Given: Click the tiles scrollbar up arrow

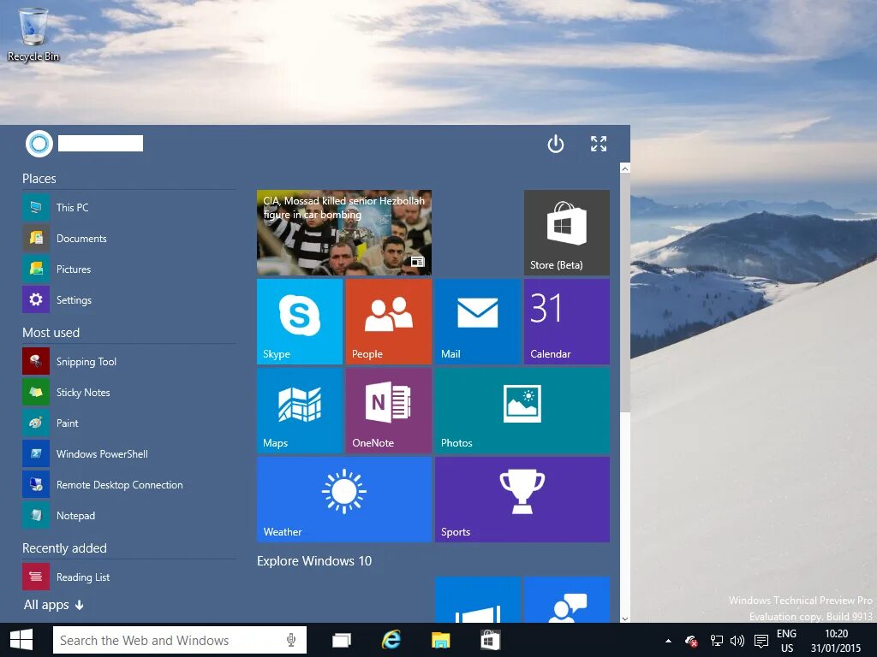Looking at the screenshot, I should [624, 169].
